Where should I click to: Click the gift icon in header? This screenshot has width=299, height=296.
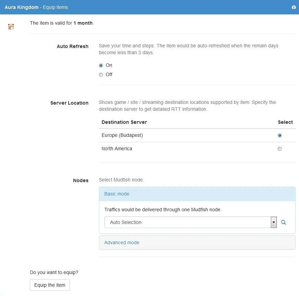point(294,7)
